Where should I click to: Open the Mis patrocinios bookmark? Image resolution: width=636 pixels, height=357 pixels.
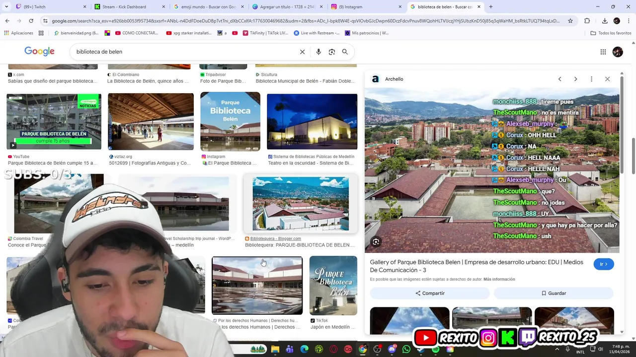(x=367, y=33)
